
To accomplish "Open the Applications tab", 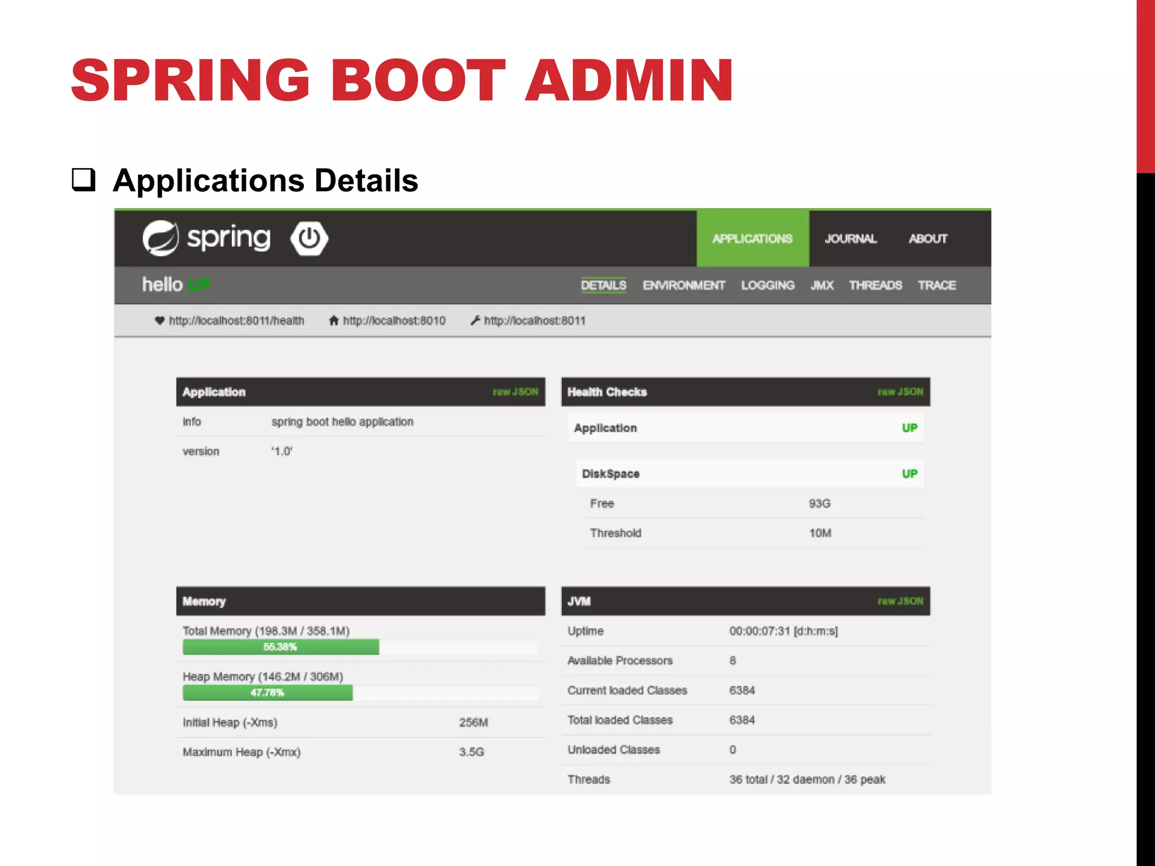I will (752, 238).
